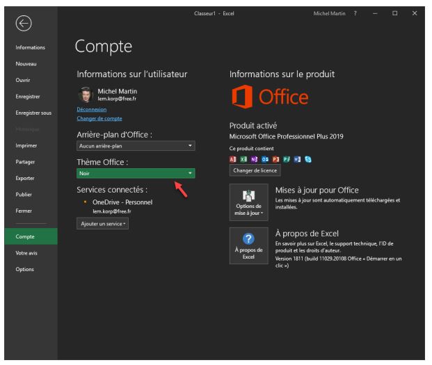Image resolution: width=432 pixels, height=365 pixels.
Task: Click the Déconnexion link
Action: point(91,109)
